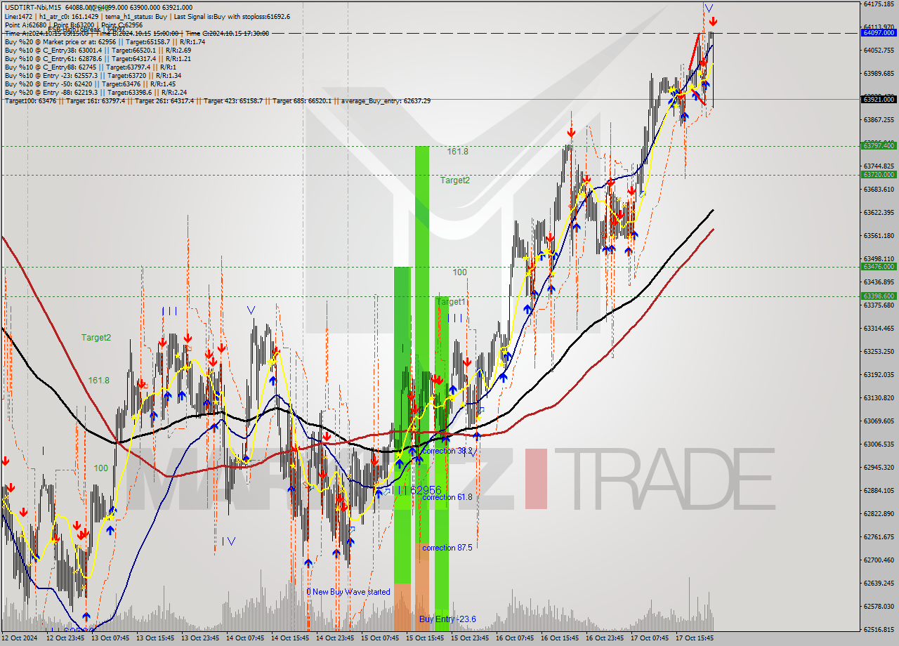
Task: Click the 63683.610 price axis value
Action: pos(879,189)
